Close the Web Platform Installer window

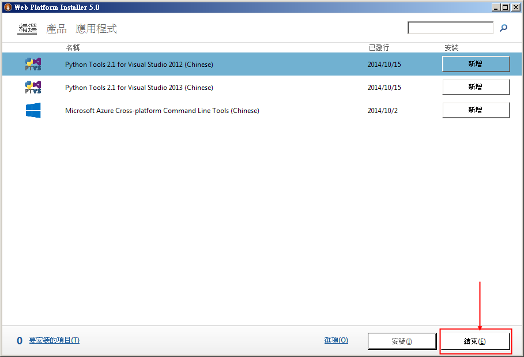point(515,7)
